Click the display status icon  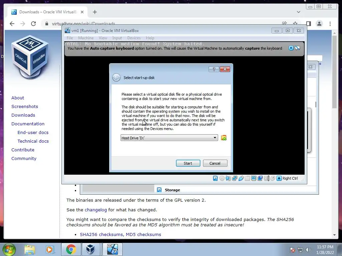pos(253,178)
